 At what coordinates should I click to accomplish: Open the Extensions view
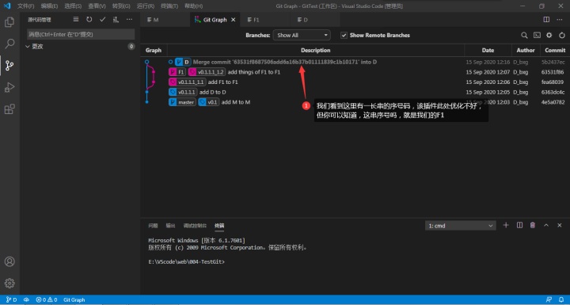9,109
